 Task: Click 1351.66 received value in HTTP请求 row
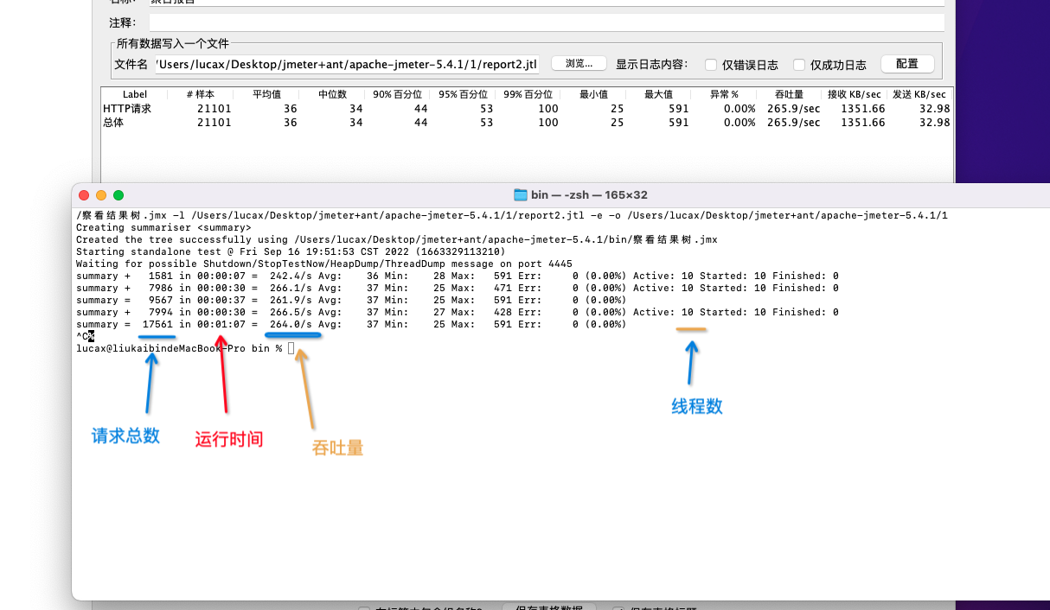(x=863, y=109)
